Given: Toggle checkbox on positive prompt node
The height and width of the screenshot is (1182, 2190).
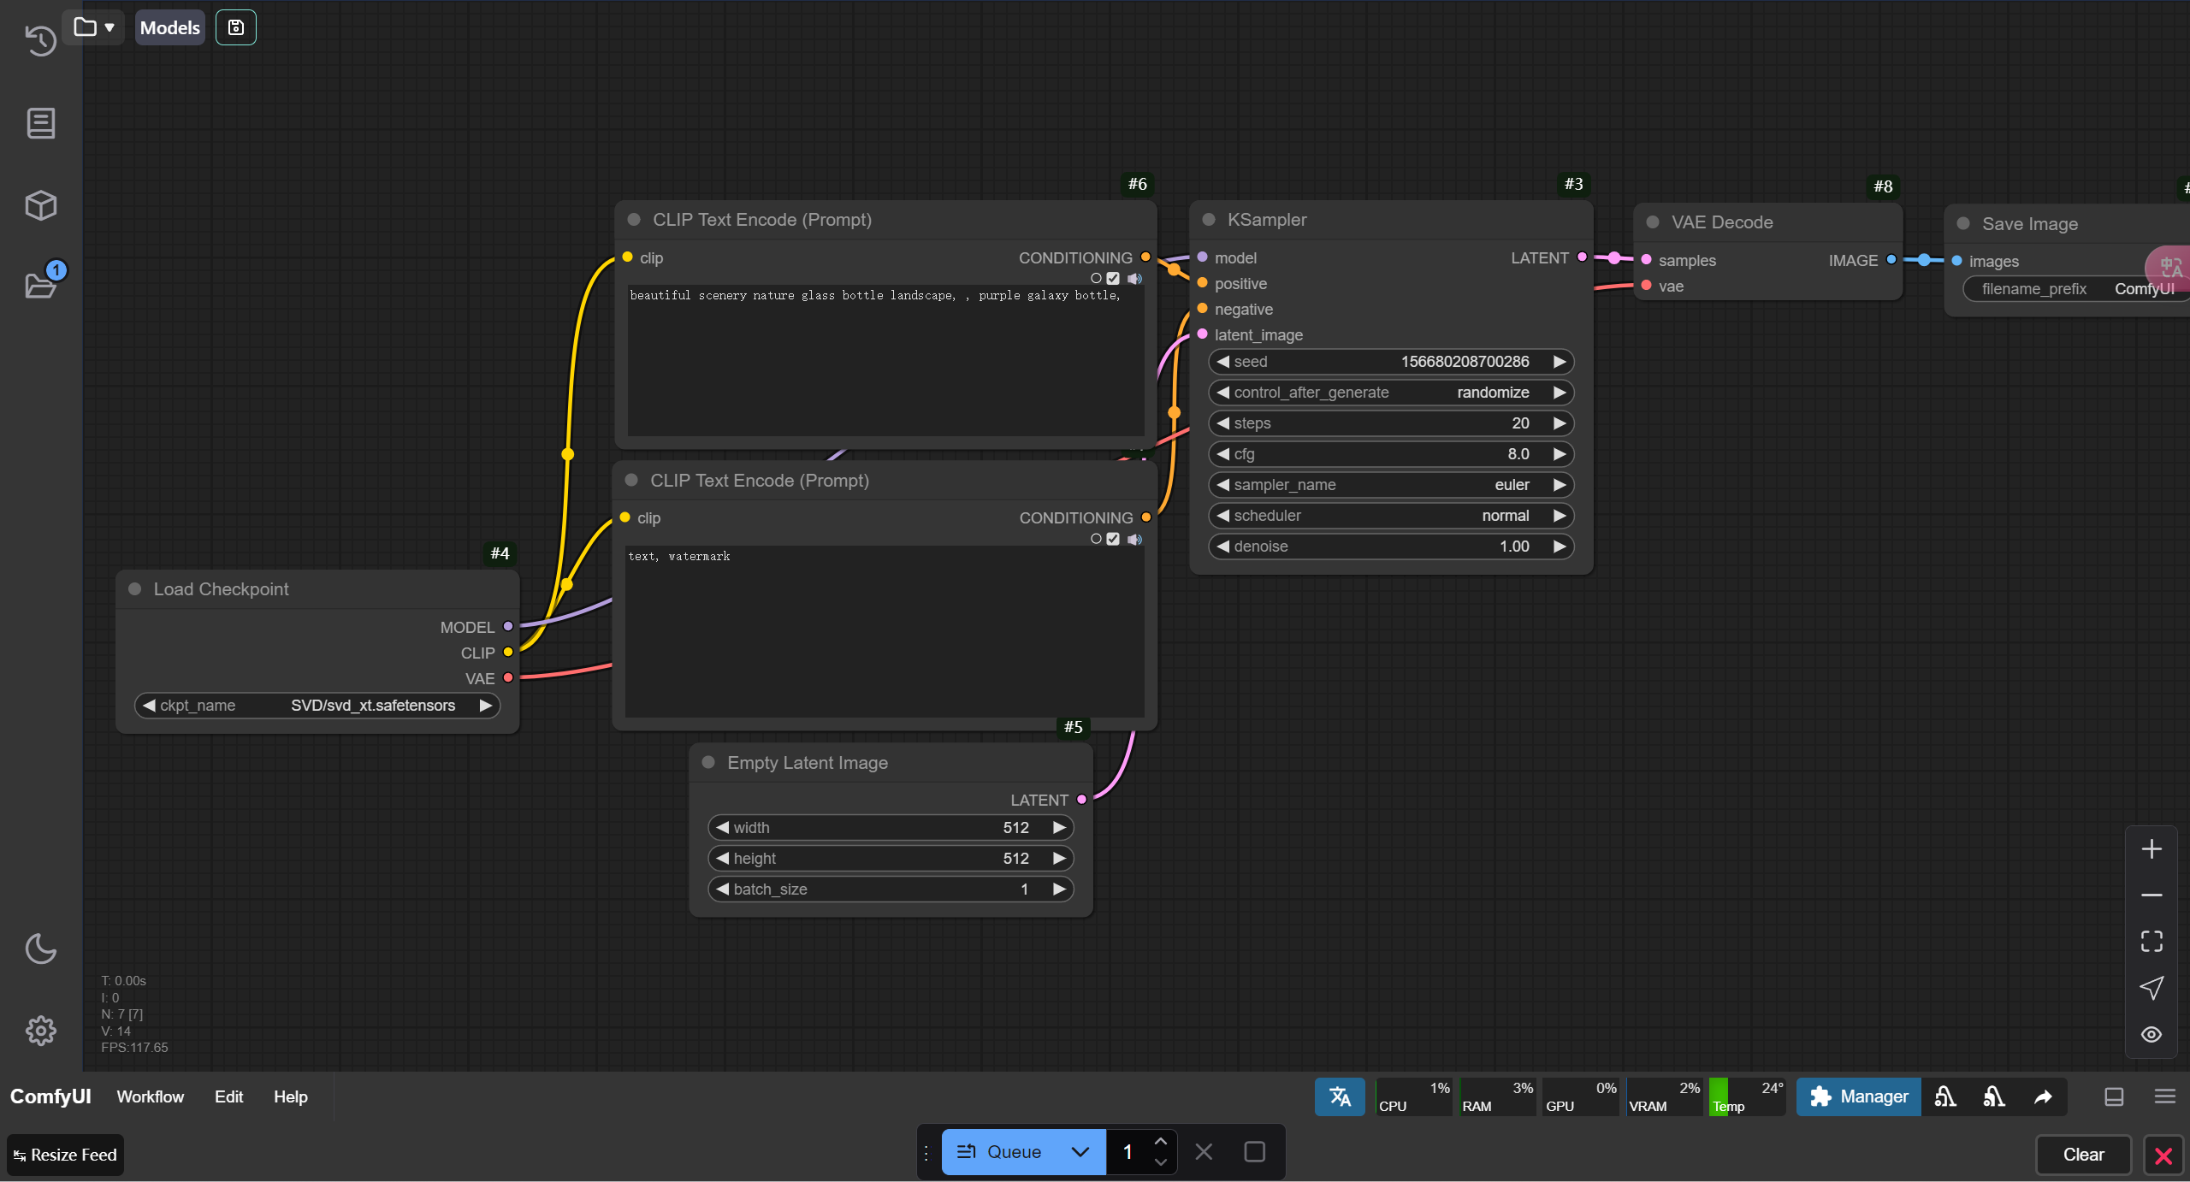Looking at the screenshot, I should [x=1113, y=278].
